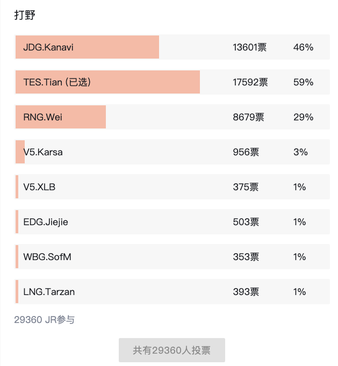The image size is (338, 366).
Task: Click the 共有29360人投票 button
Action: click(171, 350)
